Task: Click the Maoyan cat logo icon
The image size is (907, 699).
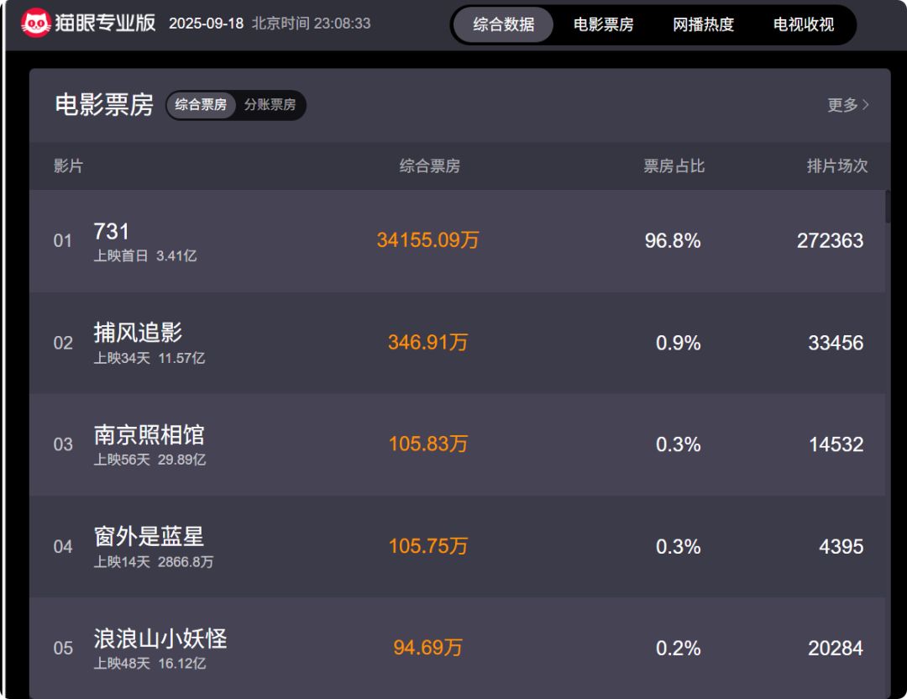Action: tap(36, 24)
